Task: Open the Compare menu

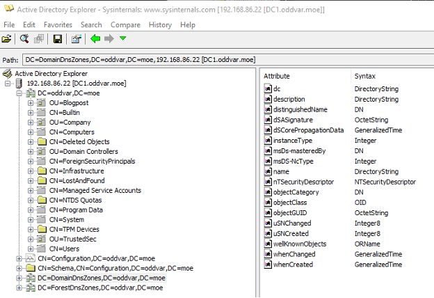Action: pos(125,24)
